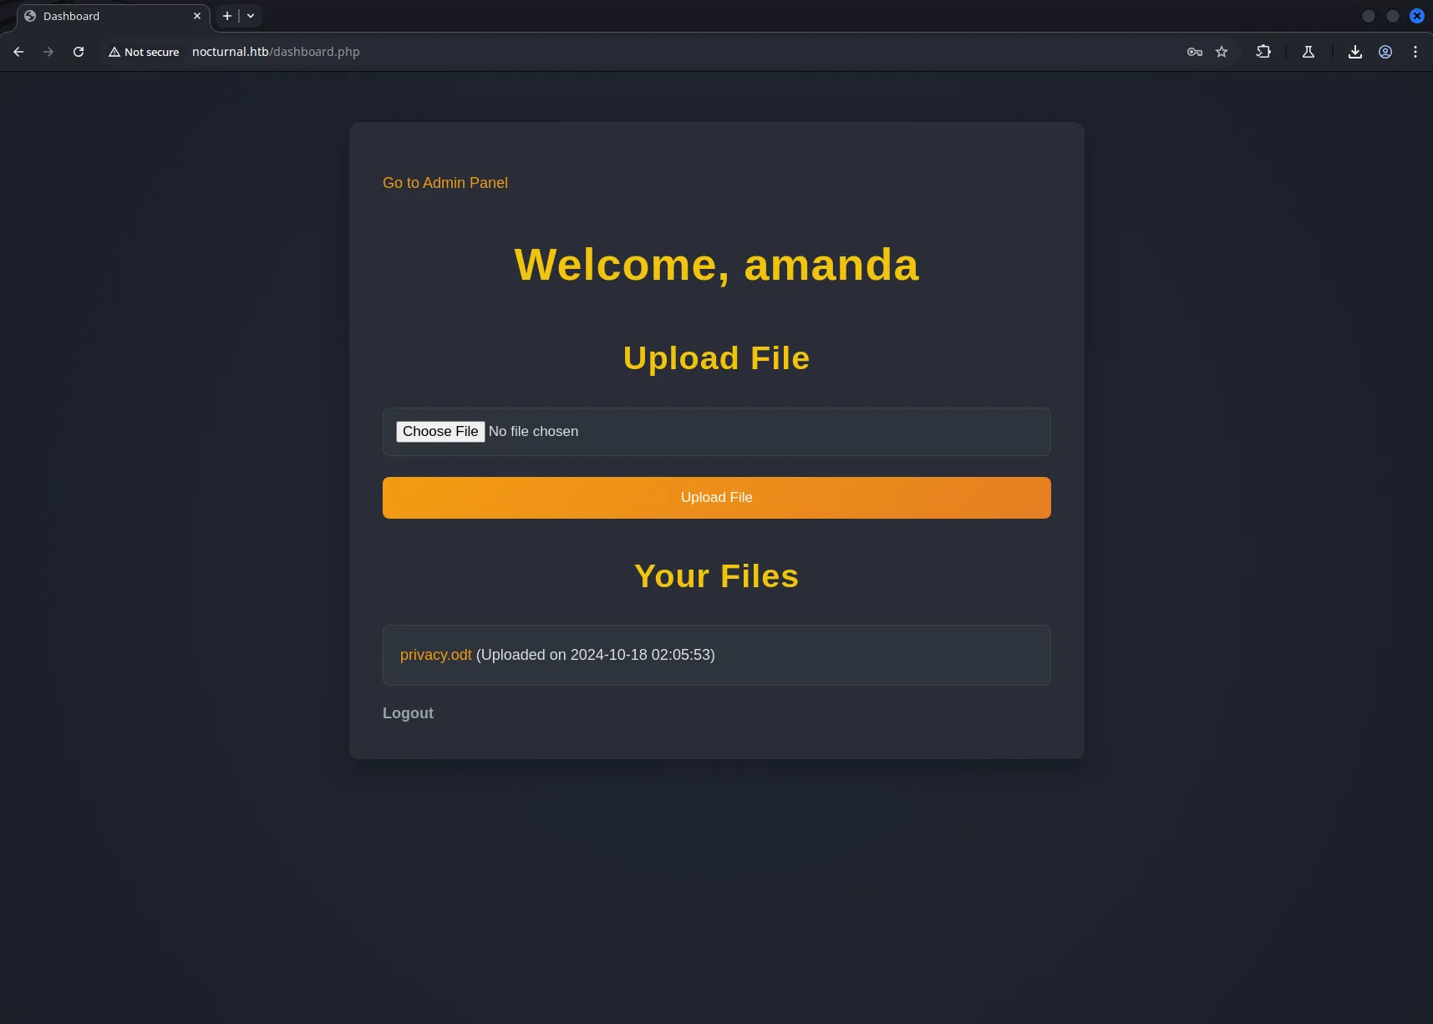The width and height of the screenshot is (1433, 1024).
Task: Open the Chrome Labs flask icon
Action: (x=1309, y=52)
